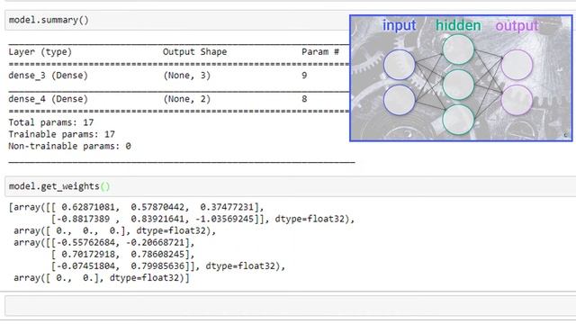
Task: Click weight value -1.03569245
Action: tap(224, 219)
